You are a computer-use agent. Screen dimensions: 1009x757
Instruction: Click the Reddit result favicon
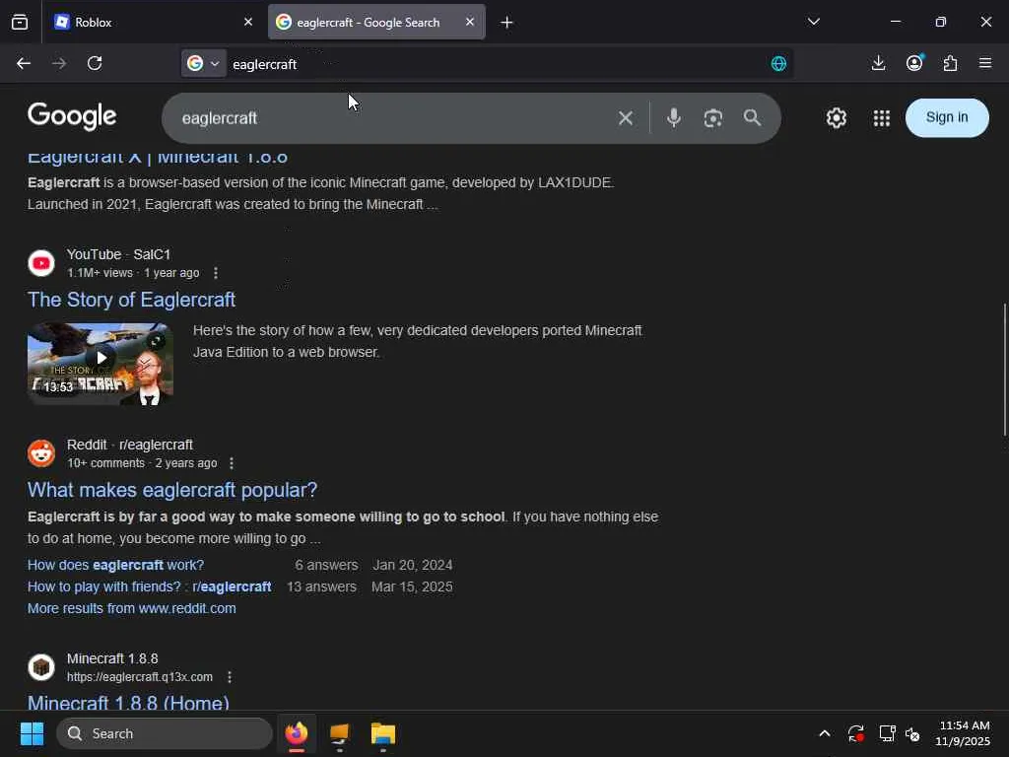click(x=41, y=453)
